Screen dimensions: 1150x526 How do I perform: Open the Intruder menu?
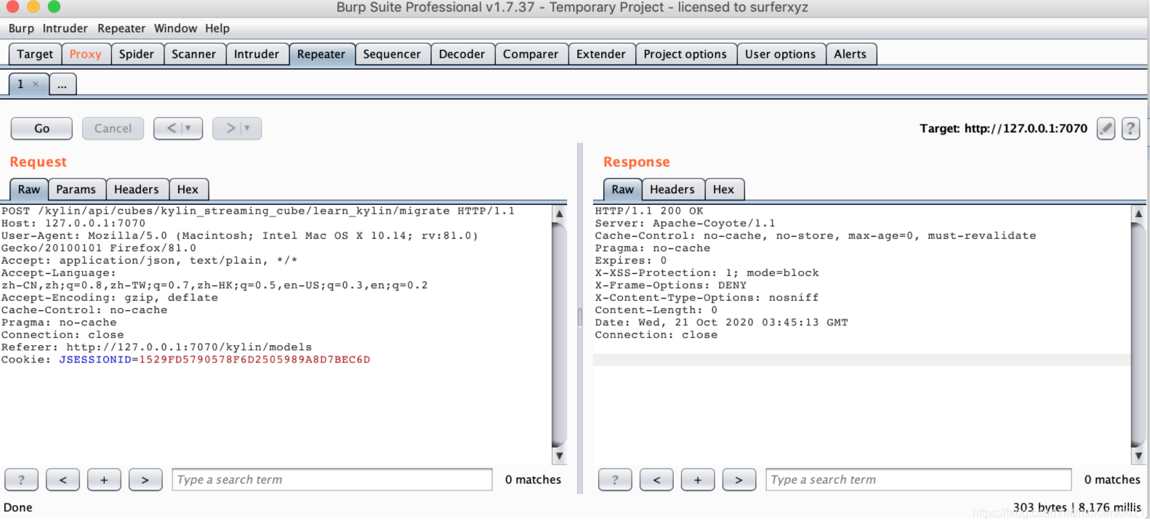point(65,28)
